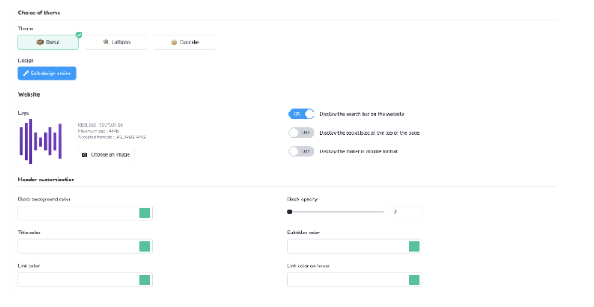The image size is (594, 307).
Task: Open the Title color swatch
Action: (144, 246)
